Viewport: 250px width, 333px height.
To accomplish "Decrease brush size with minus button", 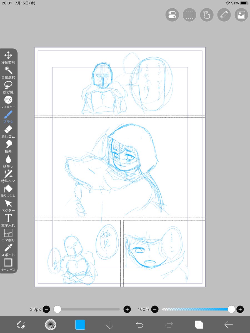I will (x=47, y=309).
